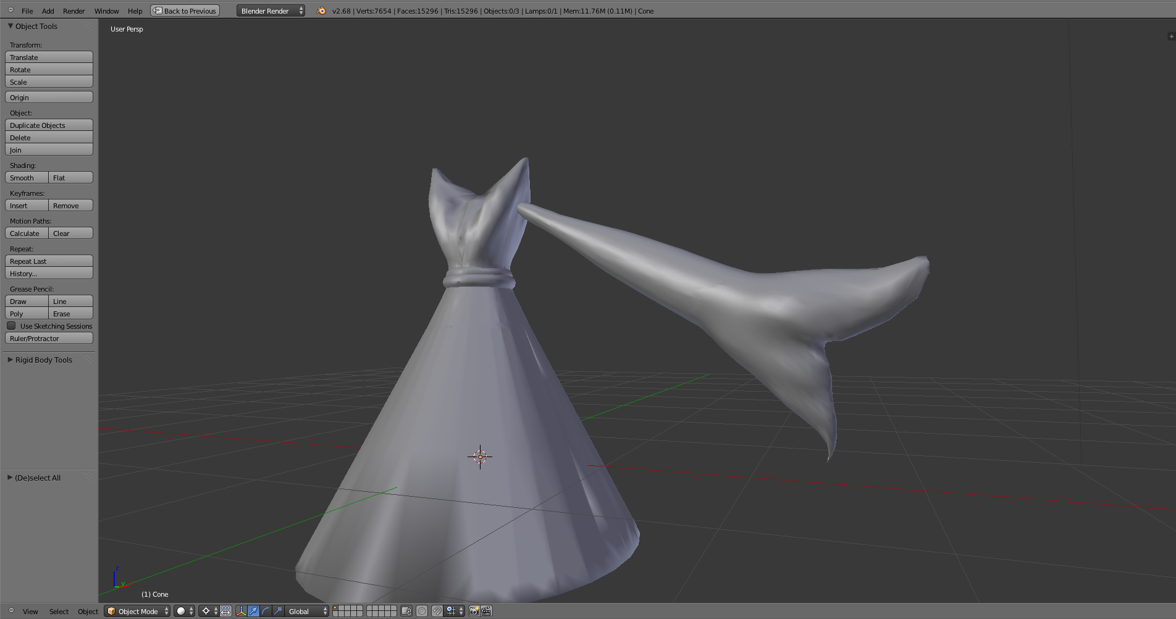The image size is (1176, 619).
Task: Activate first visible layer button
Action: click(336, 608)
